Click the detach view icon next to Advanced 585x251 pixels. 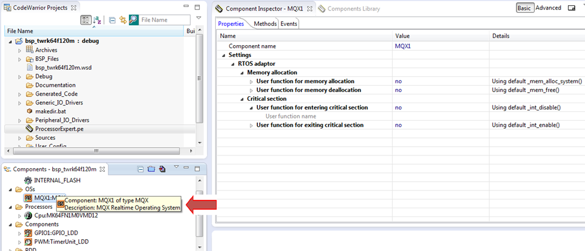pos(571,8)
